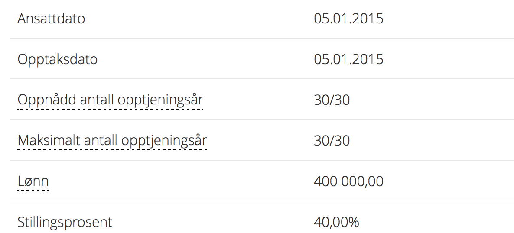Open the Oppnådd antall opptjeningsår tooltip term
This screenshot has height=233, width=514.
(x=111, y=100)
